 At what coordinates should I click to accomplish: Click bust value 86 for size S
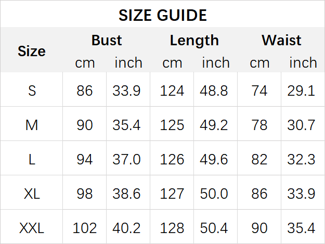[85, 91]
